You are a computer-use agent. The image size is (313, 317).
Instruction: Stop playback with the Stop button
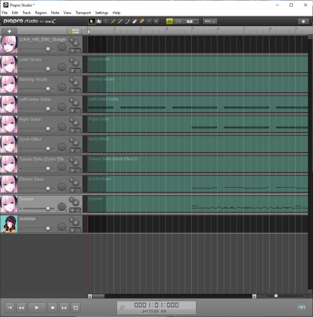[53, 308]
